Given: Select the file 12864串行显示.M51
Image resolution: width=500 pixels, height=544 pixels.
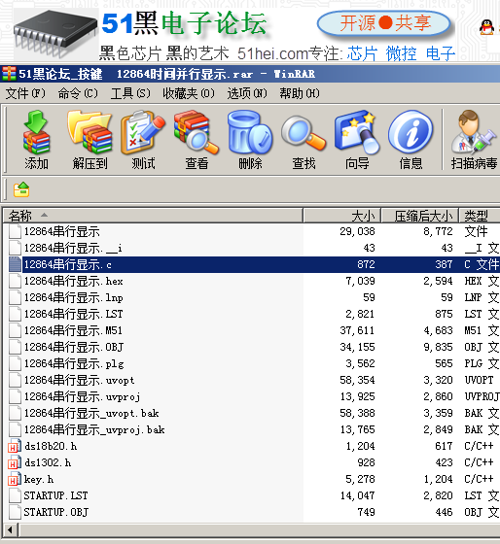Looking at the screenshot, I should [73, 330].
